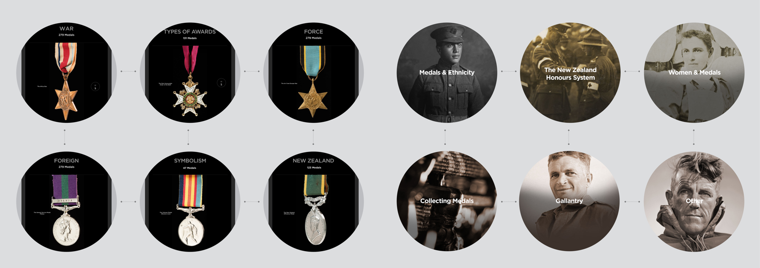Click the round icon beside the Order of the Bath
Screen dimensions: 760x268
point(221,83)
